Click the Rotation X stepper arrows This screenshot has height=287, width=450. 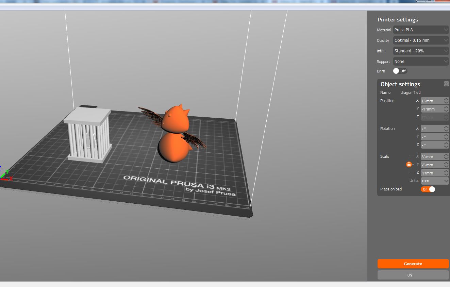[x=446, y=129]
